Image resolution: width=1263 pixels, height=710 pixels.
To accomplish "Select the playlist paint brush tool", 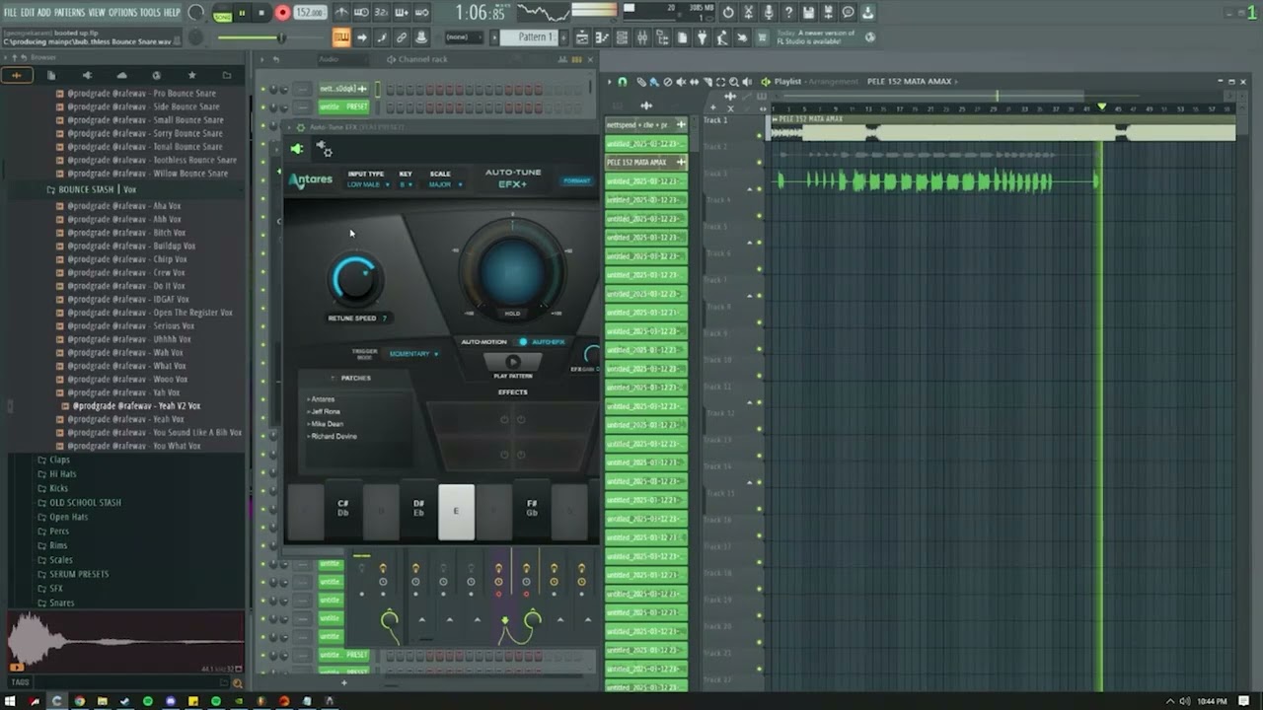I will click(654, 82).
